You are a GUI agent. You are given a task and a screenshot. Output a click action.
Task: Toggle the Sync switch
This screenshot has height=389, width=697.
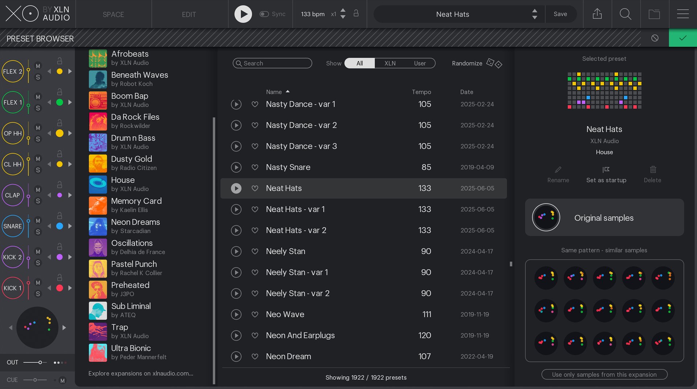[x=264, y=14]
